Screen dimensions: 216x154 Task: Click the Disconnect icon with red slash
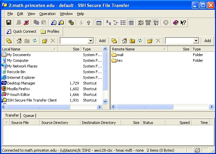coord(26,22)
